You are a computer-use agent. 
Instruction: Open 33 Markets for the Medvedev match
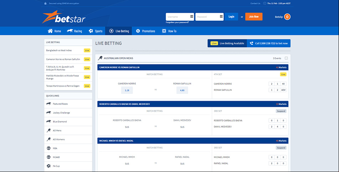coord(281,104)
